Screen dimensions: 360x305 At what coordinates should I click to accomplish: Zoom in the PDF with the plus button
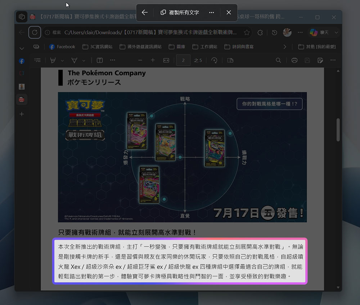(153, 60)
